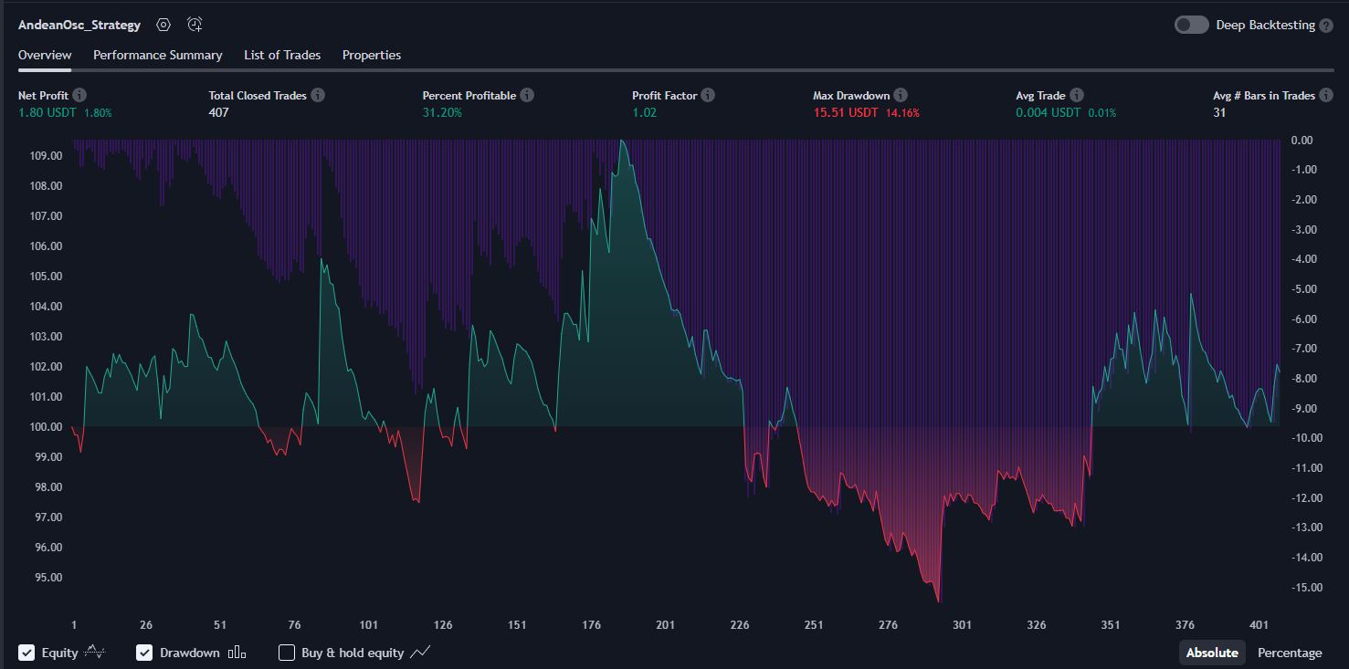1349x669 pixels.
Task: Click the 95.00 equity axis label
Action: pos(47,578)
